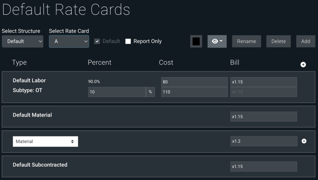Image resolution: width=318 pixels, height=180 pixels.
Task: Open the eye visibility dropdown button
Action: (x=217, y=41)
